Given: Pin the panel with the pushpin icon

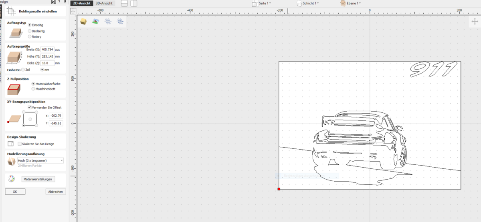Looking at the screenshot, I should (x=65, y=2).
